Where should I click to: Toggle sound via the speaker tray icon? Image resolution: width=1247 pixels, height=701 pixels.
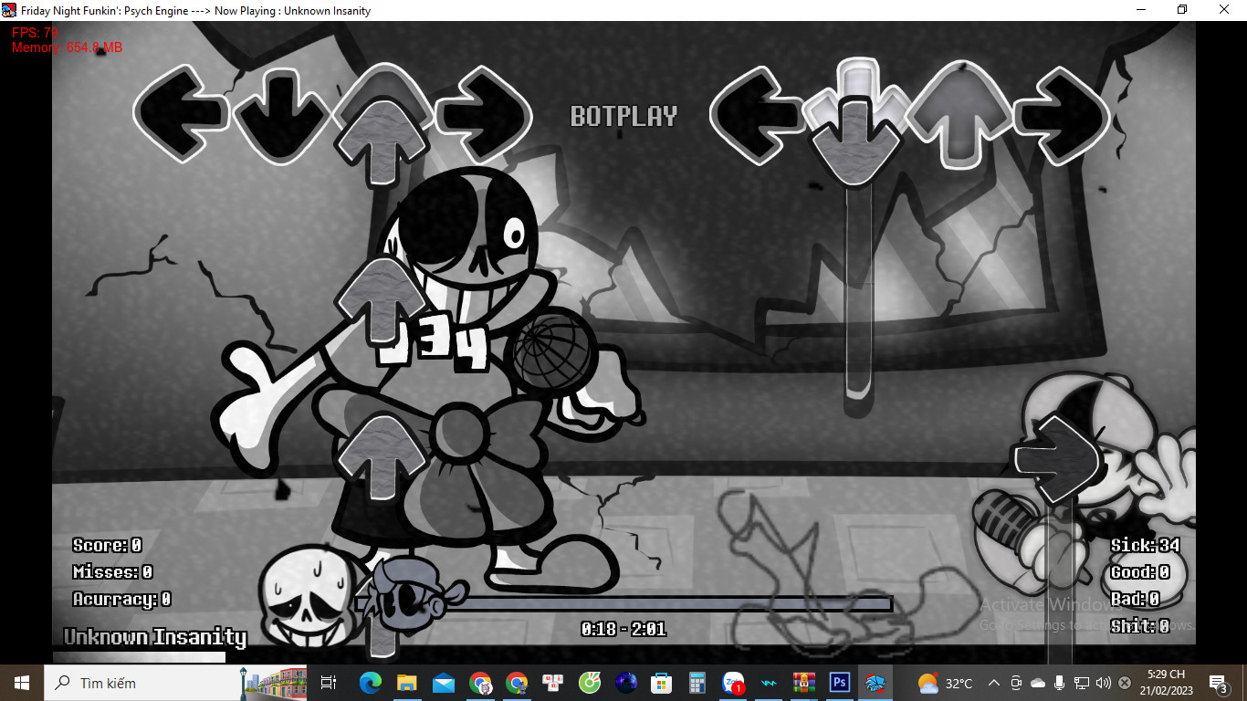[x=1103, y=683]
